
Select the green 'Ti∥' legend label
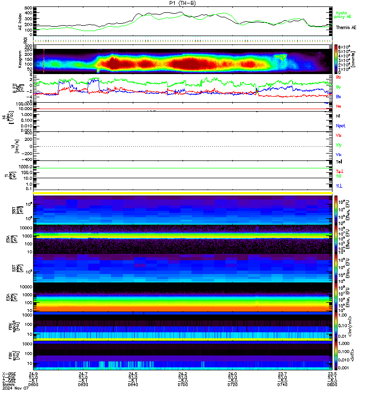[x=338, y=176]
